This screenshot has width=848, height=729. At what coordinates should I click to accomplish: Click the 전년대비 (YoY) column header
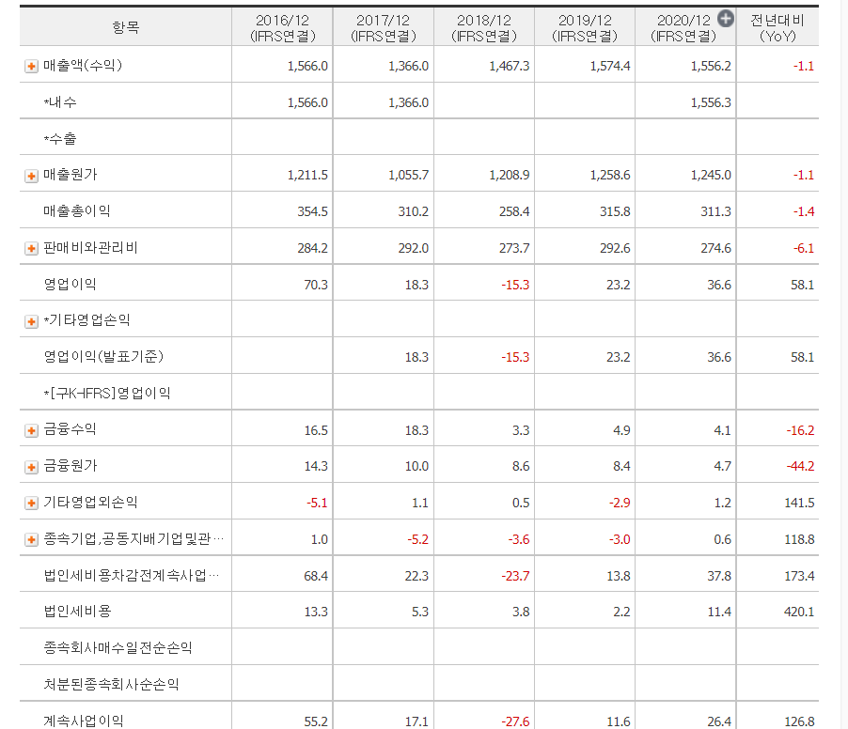(x=777, y=28)
